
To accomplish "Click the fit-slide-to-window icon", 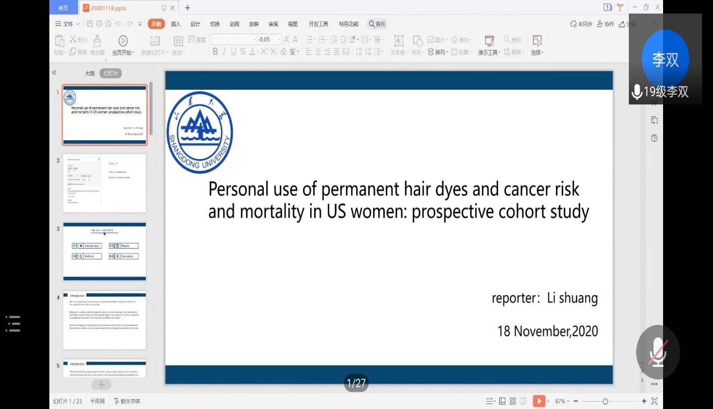I will (654, 401).
